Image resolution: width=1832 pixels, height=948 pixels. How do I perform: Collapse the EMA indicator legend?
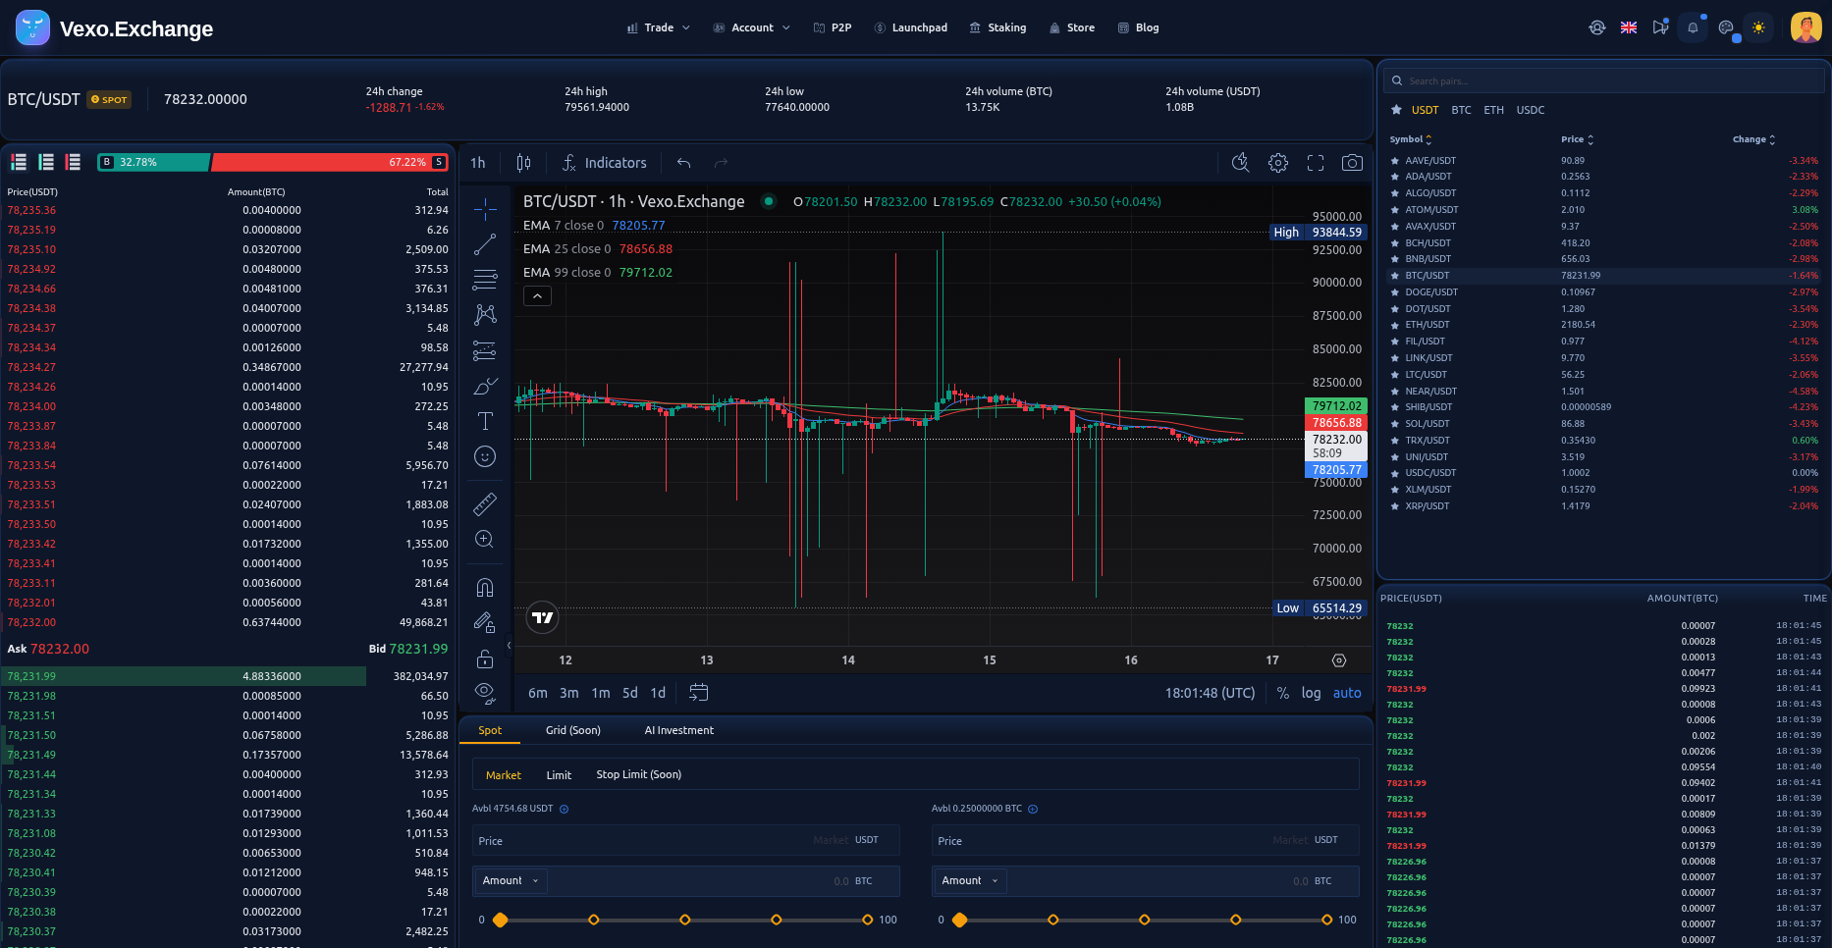pos(537,295)
